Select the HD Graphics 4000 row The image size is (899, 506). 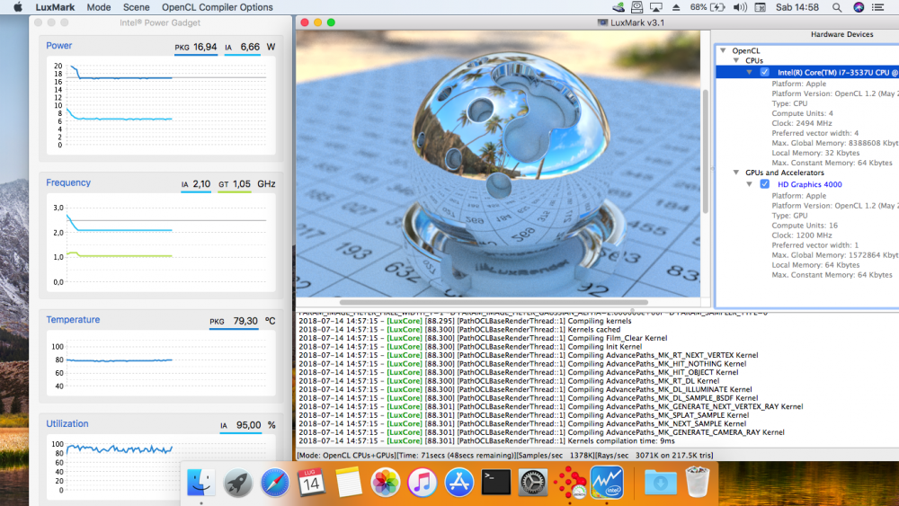coord(807,184)
